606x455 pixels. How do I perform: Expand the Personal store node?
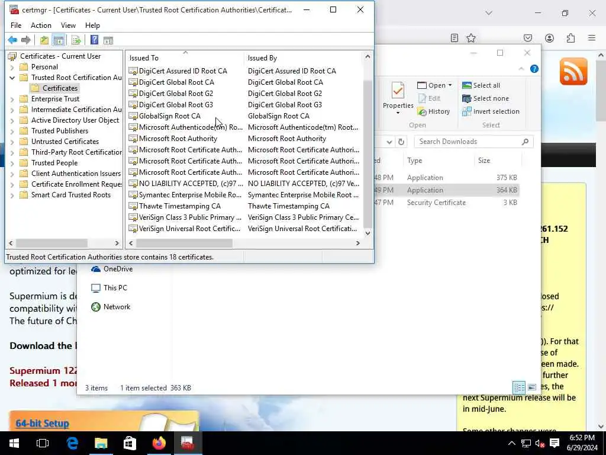point(12,67)
